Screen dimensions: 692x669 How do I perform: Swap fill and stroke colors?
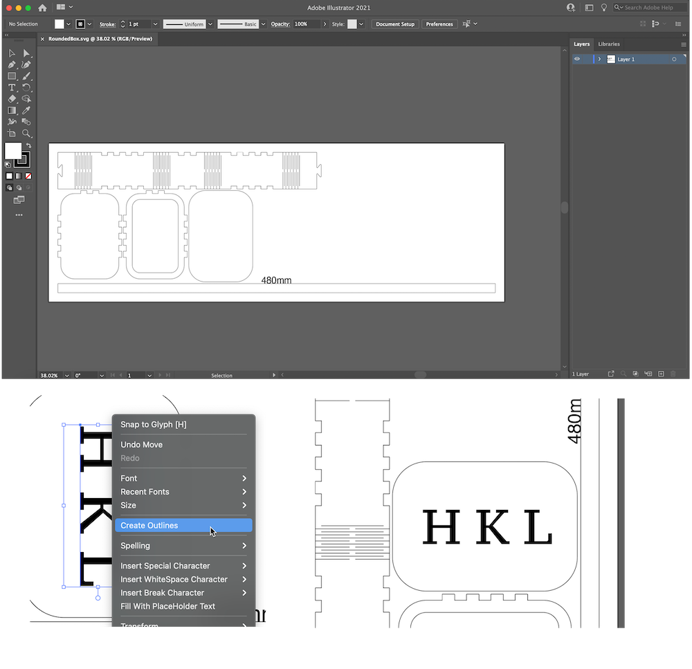pos(28,145)
